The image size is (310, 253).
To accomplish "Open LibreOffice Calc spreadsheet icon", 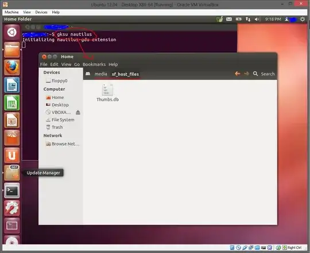I will pos(12,102).
